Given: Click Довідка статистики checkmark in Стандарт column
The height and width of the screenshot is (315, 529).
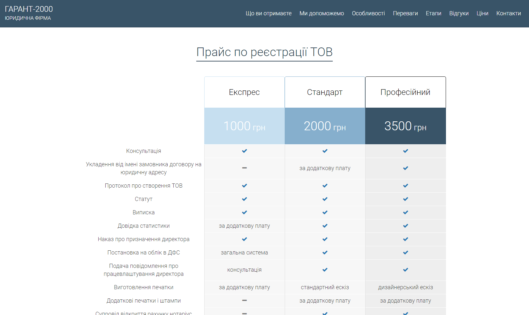Looking at the screenshot, I should (x=325, y=226).
